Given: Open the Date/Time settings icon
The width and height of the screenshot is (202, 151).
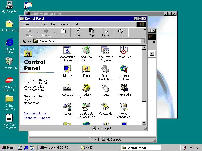Looking at the screenshot, I should (124, 52).
